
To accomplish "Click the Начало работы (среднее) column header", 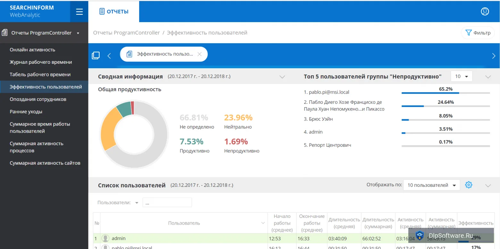I will tap(282, 223).
